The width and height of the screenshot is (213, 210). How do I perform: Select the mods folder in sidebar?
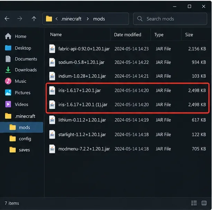click(x=21, y=127)
